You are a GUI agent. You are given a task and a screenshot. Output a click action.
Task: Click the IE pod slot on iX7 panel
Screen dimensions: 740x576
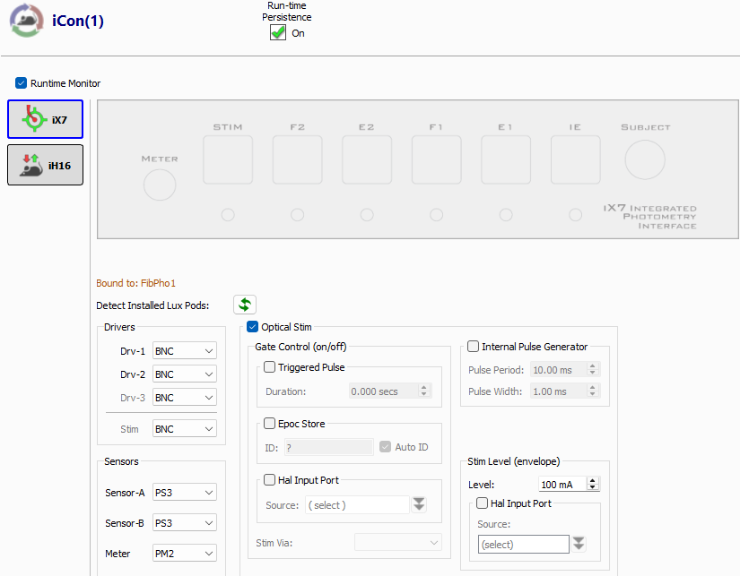click(x=575, y=159)
